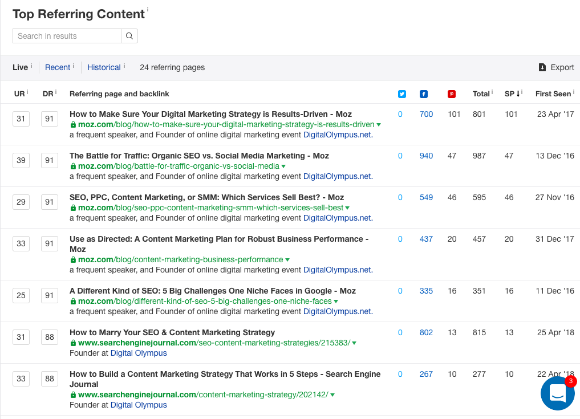Click the lock icon on results-driven Moz URL
The width and height of the screenshot is (580, 419).
coord(73,125)
